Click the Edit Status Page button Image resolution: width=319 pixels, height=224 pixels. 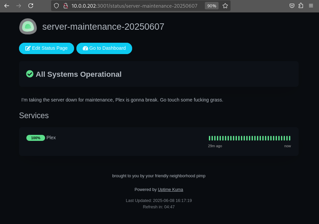point(46,48)
